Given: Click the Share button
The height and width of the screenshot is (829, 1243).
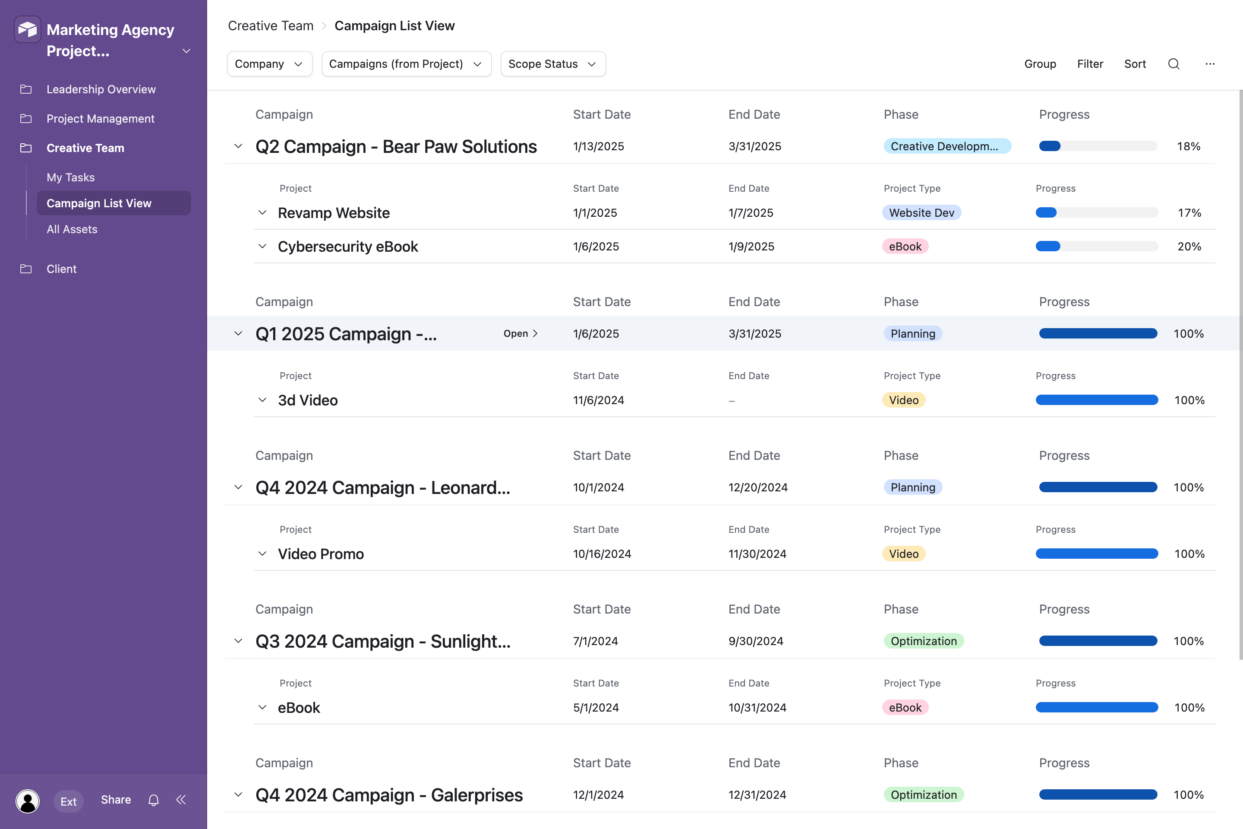Looking at the screenshot, I should click(x=115, y=800).
